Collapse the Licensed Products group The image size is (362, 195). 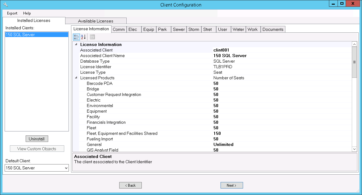[x=76, y=78]
